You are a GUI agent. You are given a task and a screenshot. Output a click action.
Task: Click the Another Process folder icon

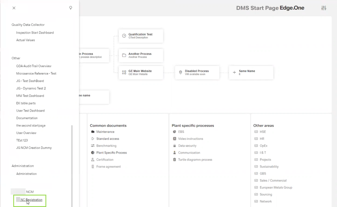tap(124, 55)
